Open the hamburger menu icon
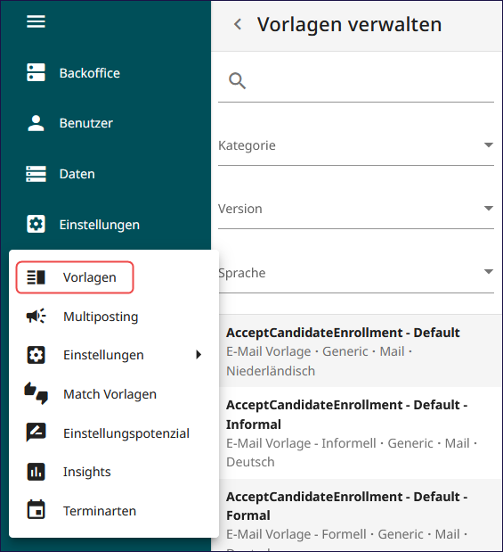The width and height of the screenshot is (503, 552). pyautogui.click(x=36, y=21)
